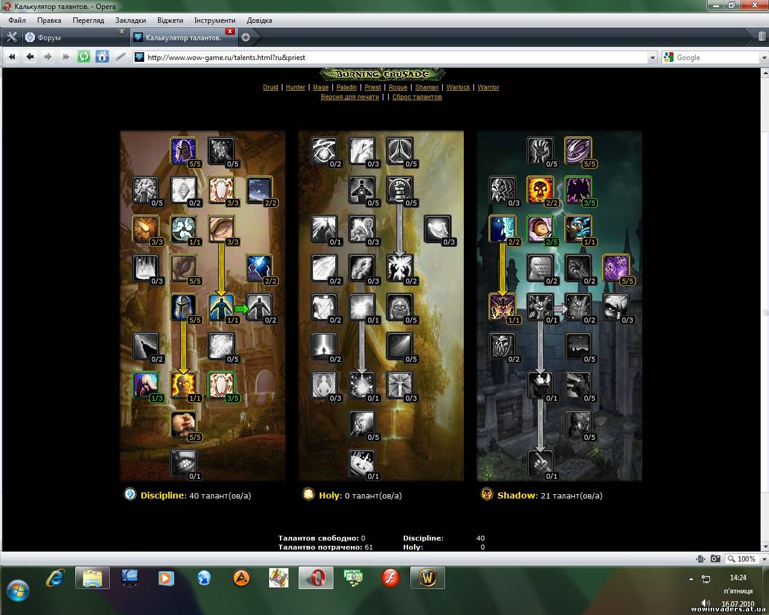This screenshot has width=769, height=615.
Task: Open the Закладки menu
Action: (x=130, y=20)
